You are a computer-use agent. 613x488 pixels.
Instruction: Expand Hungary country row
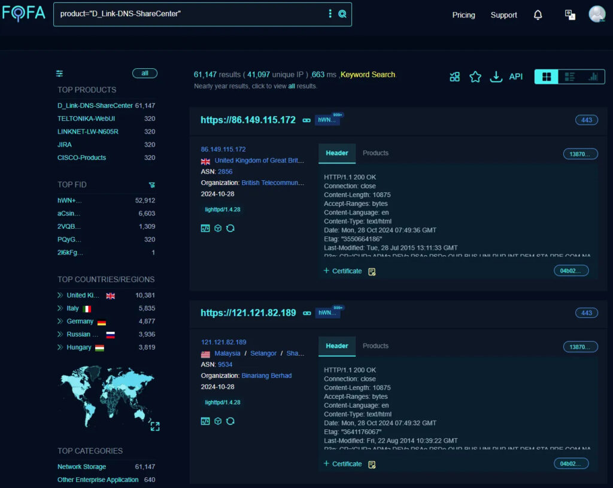coord(60,347)
